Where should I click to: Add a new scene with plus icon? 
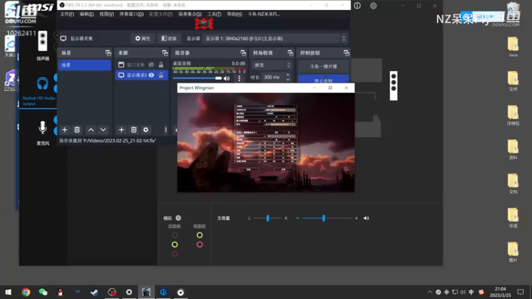[x=65, y=130]
